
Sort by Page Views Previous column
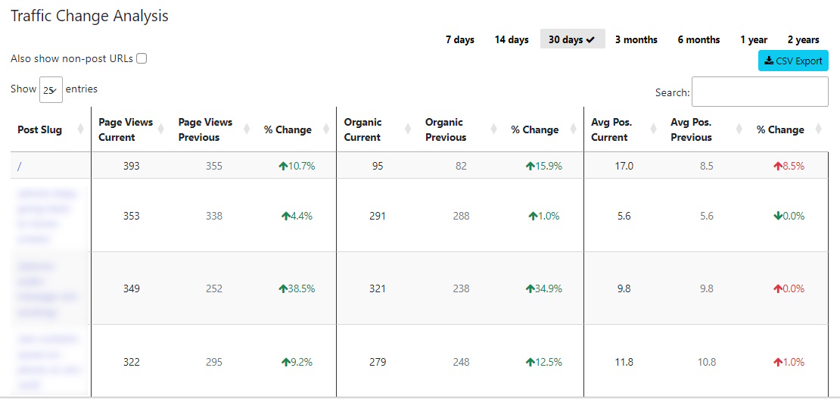(247, 129)
